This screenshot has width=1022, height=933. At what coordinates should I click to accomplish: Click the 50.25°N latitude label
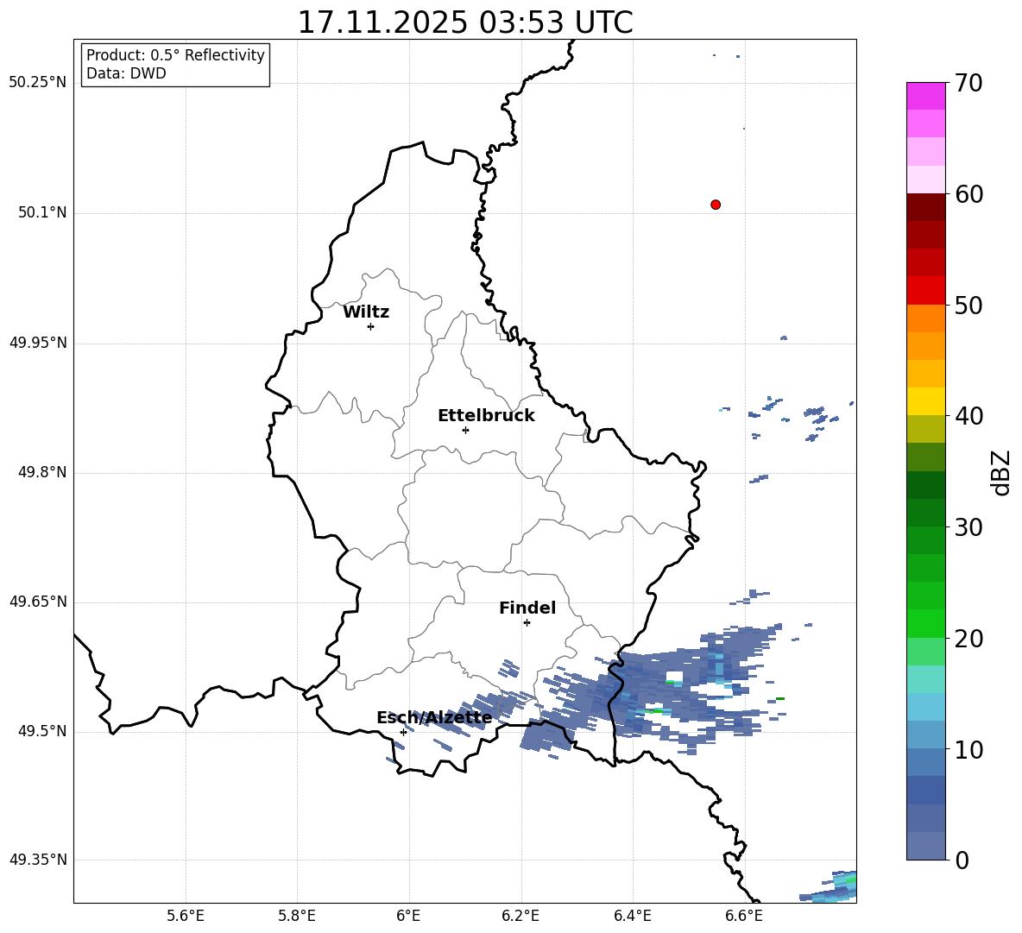coord(38,83)
